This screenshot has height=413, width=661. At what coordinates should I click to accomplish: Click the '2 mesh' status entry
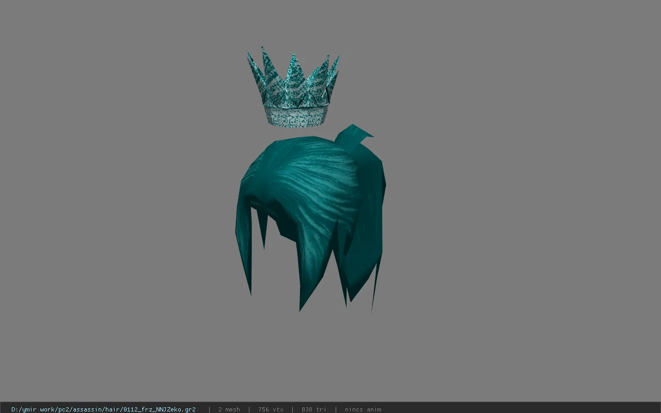point(229,409)
